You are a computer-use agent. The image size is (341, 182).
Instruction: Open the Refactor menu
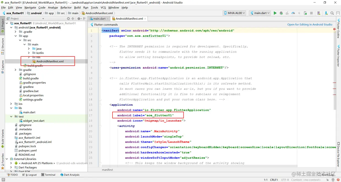click(66, 8)
